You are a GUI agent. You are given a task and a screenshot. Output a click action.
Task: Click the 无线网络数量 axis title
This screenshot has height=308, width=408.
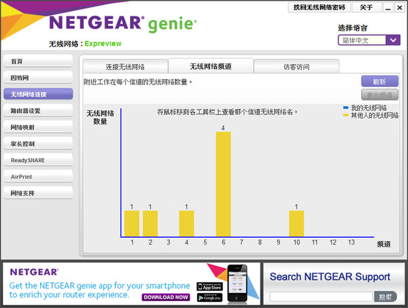[x=100, y=117]
